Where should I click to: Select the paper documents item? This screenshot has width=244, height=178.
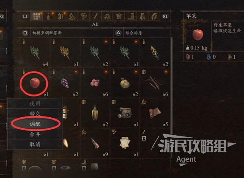tap(125, 143)
